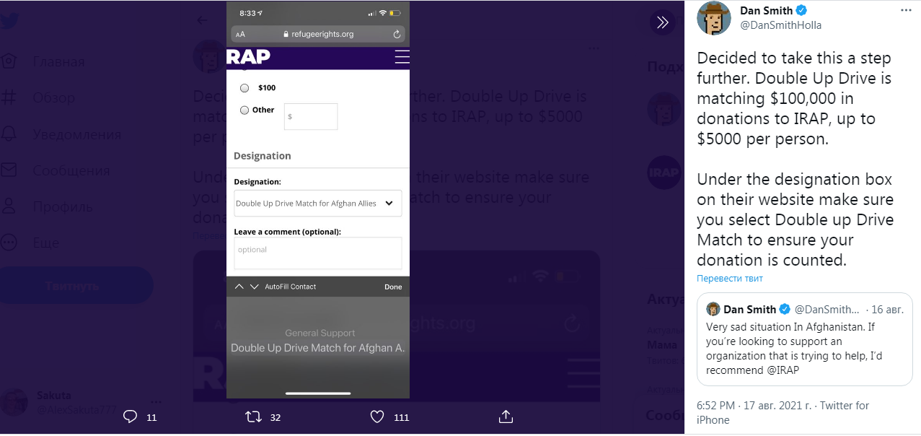Open 'Профиль' in the background navigation
The height and width of the screenshot is (436, 921).
coord(63,206)
